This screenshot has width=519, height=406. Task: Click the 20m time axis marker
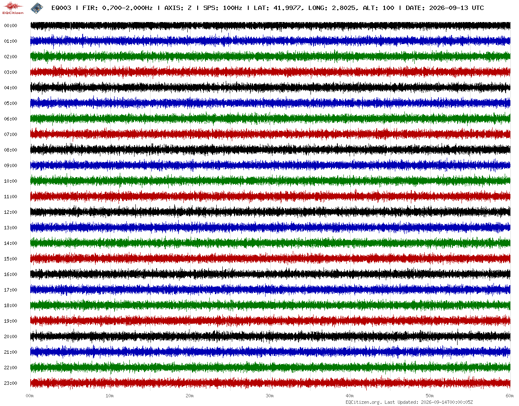pyautogui.click(x=190, y=395)
